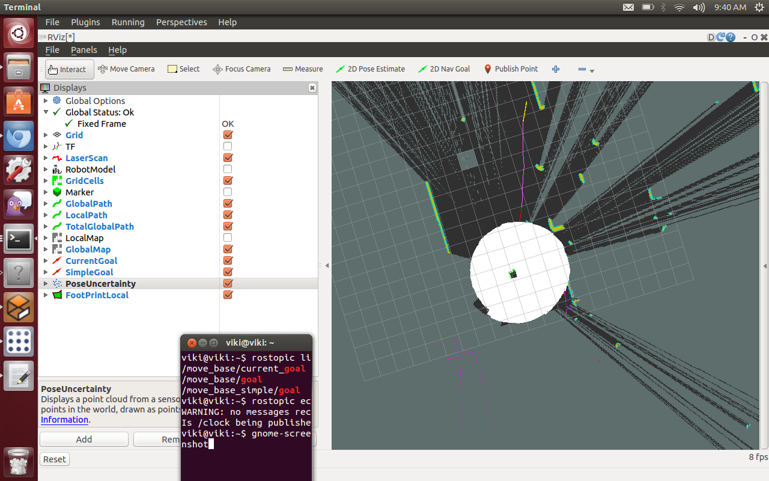This screenshot has height=481, width=769.
Task: Click the GridCells display icon
Action: point(57,180)
